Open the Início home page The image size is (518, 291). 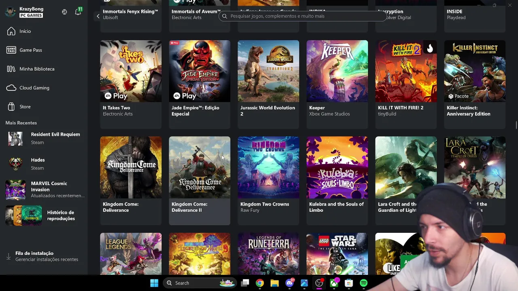(x=19, y=31)
